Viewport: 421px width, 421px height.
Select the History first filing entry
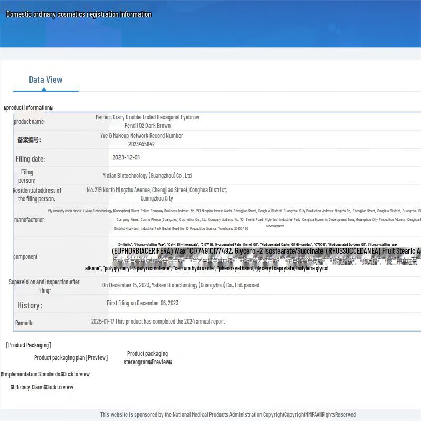click(143, 303)
